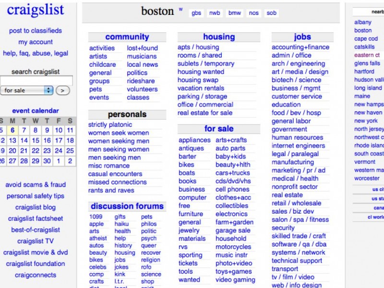Open the 'event calendar' heading link

pos(36,111)
